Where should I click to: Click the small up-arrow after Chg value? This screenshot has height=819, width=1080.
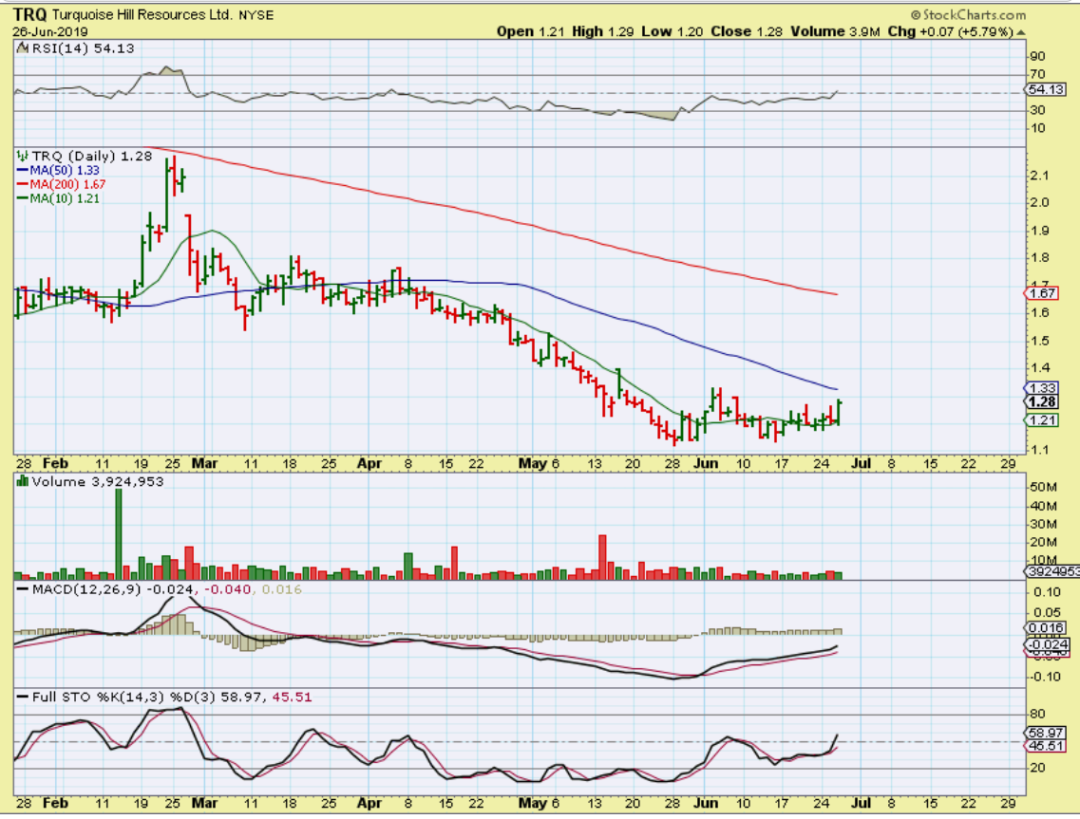coord(1021,31)
